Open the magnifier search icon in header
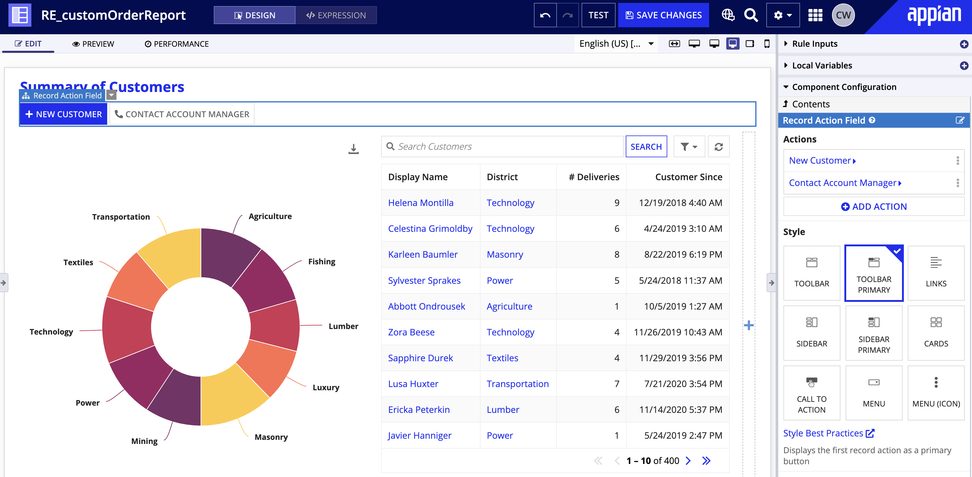Screen dimensions: 972x477 [751, 15]
